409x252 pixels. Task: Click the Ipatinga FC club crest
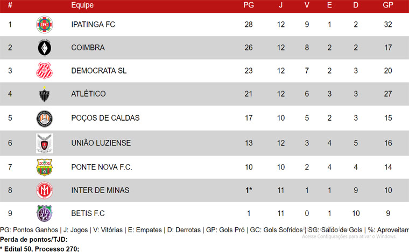pos(44,25)
